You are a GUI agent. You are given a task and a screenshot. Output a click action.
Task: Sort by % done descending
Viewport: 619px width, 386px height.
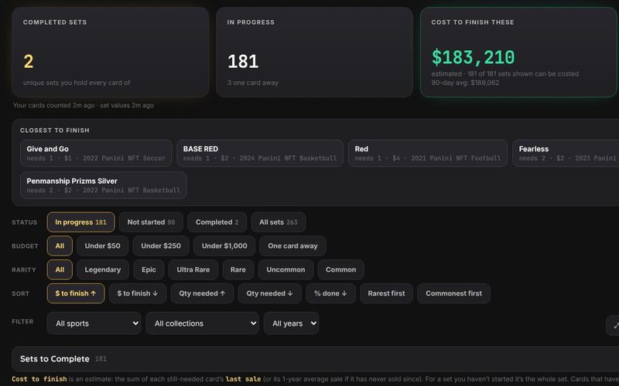click(x=330, y=293)
